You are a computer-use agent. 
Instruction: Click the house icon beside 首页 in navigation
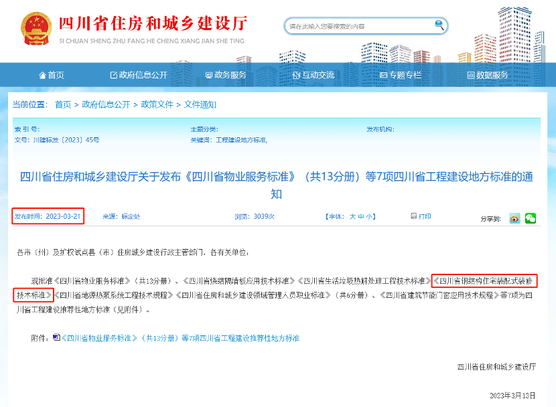[x=42, y=76]
